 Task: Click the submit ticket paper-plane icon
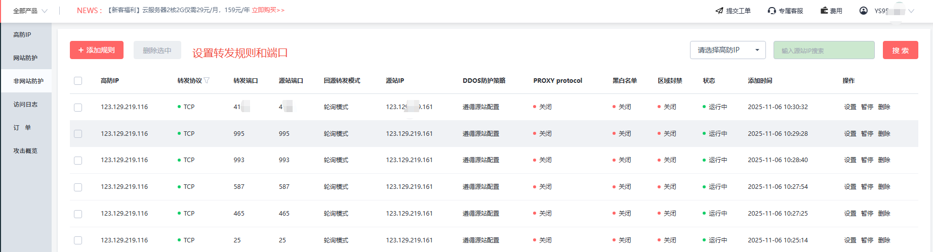point(719,11)
